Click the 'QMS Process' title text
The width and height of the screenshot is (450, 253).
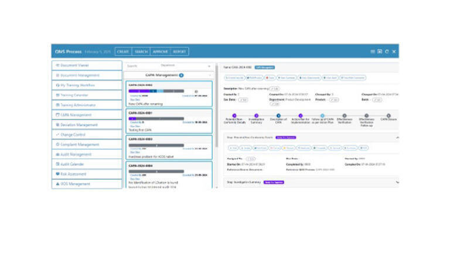coord(69,52)
